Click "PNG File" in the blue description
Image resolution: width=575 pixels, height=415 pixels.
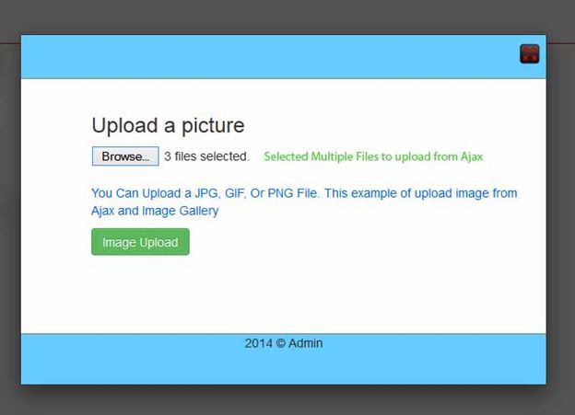tap(293, 193)
